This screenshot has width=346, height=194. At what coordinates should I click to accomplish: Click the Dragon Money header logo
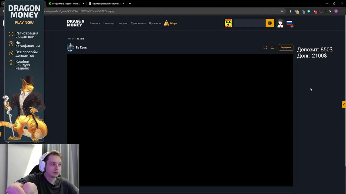click(x=76, y=23)
